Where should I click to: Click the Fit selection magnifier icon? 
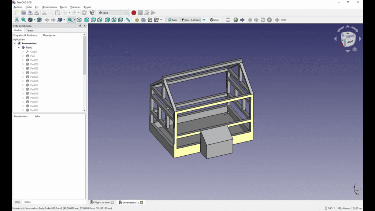coord(23,20)
